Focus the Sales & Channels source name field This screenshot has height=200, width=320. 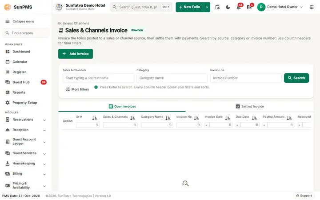click(x=98, y=78)
